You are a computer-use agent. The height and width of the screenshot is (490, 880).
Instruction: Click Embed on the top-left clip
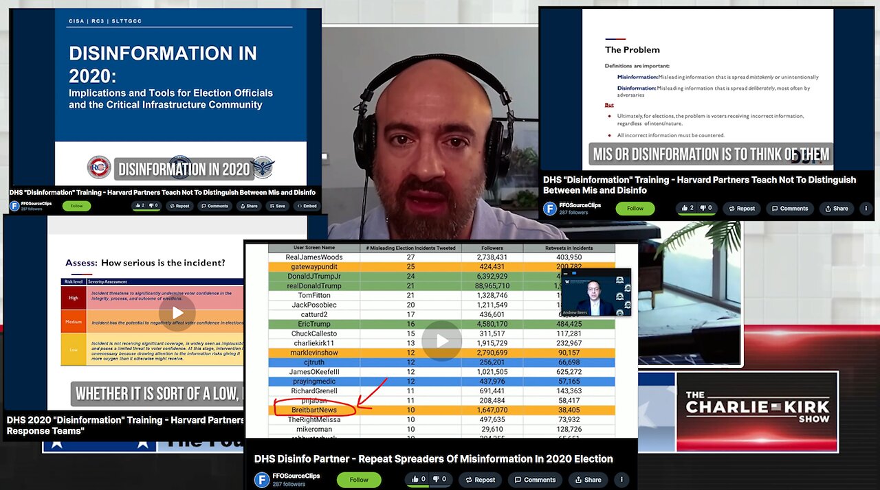pyautogui.click(x=307, y=205)
